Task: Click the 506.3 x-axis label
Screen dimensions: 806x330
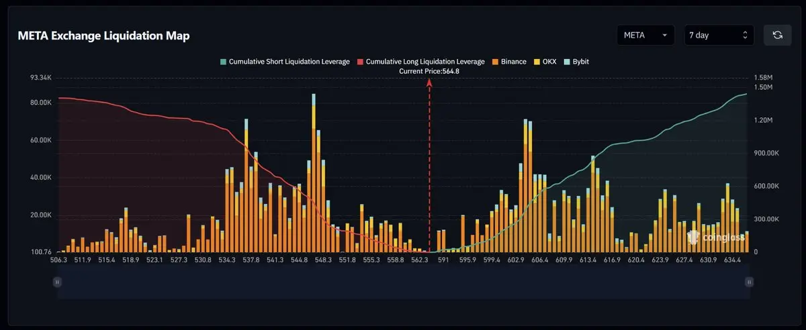Action: (58, 260)
